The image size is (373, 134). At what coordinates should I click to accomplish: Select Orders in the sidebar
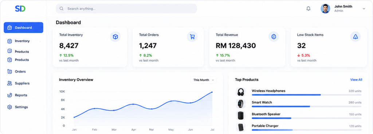(x=20, y=71)
